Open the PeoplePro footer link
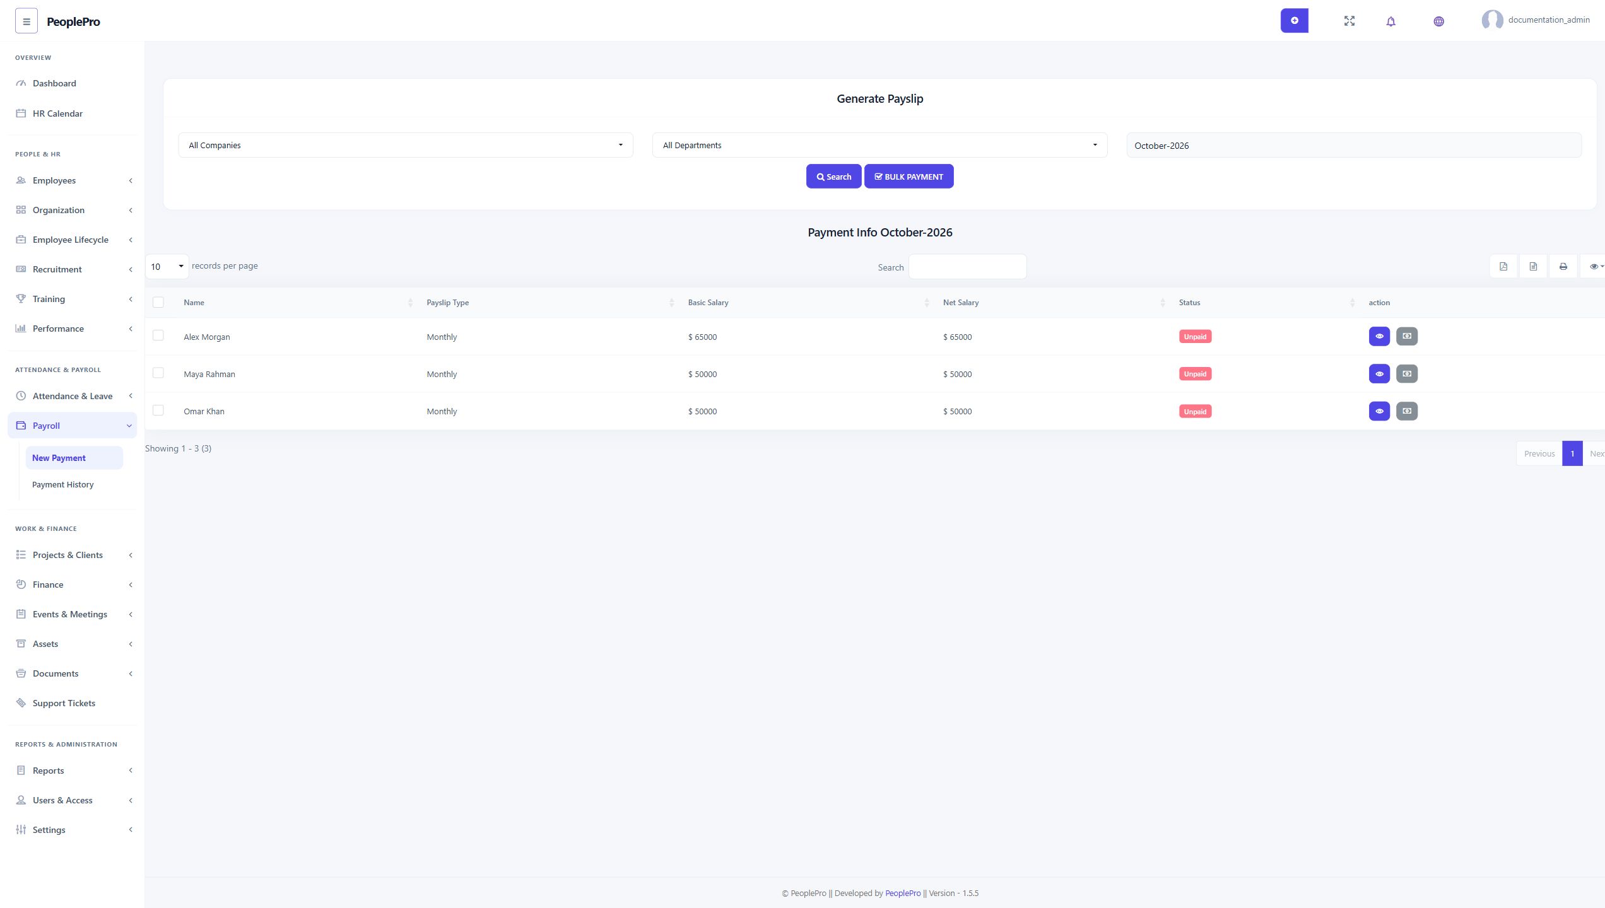The width and height of the screenshot is (1605, 908). tap(903, 893)
